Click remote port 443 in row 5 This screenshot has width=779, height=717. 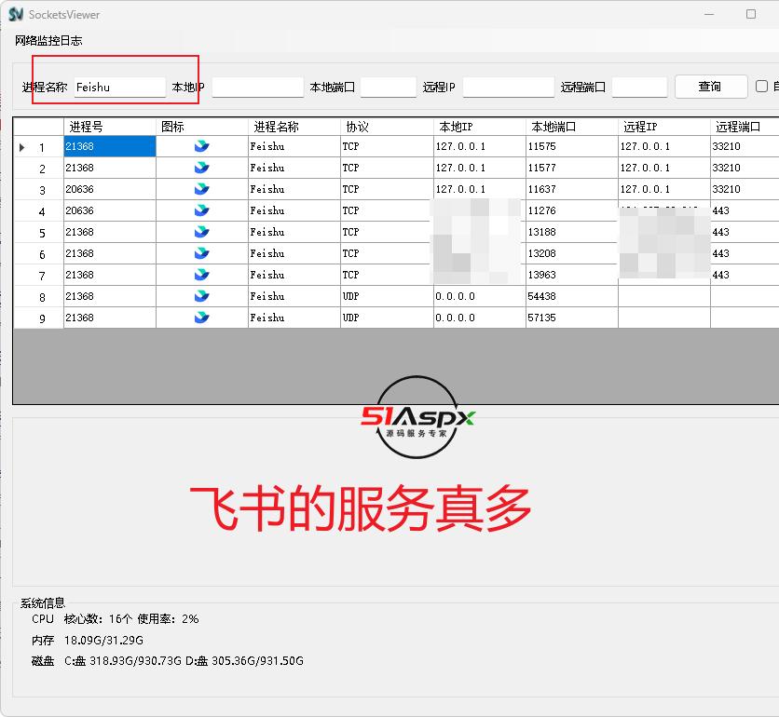point(745,232)
